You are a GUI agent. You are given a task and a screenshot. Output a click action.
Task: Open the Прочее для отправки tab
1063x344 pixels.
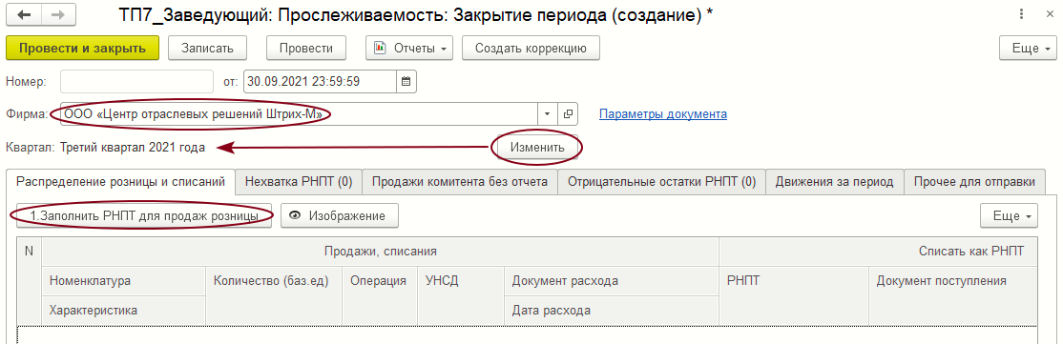974,181
